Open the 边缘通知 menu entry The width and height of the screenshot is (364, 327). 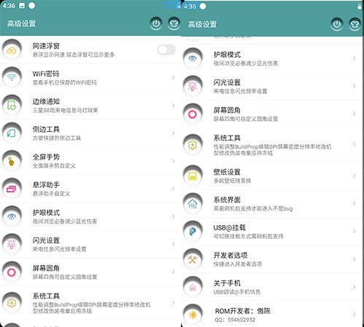pyautogui.click(x=90, y=106)
